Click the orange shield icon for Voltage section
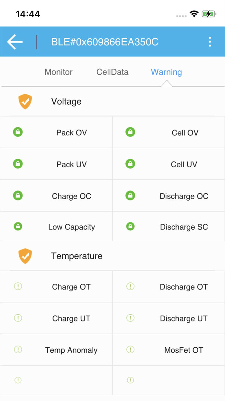Image resolution: width=225 pixels, height=401 pixels. tap(25, 101)
